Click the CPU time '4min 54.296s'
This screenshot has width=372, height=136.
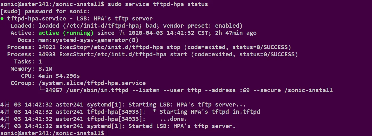[59, 76]
